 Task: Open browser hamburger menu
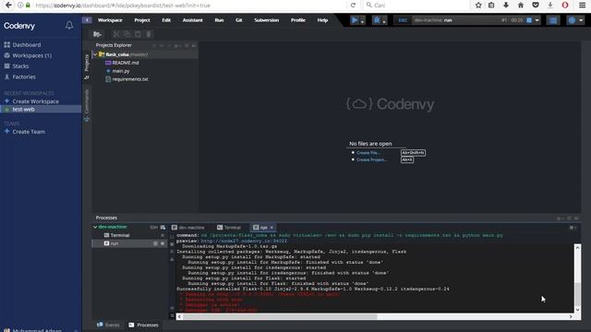point(582,6)
